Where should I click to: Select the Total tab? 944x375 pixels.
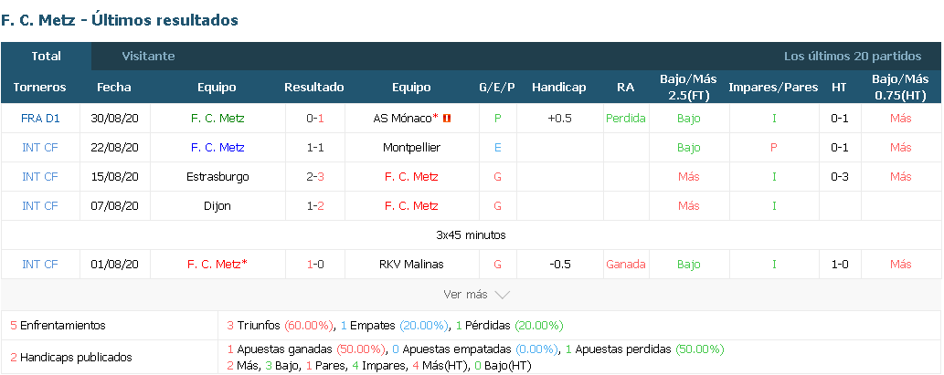[47, 56]
